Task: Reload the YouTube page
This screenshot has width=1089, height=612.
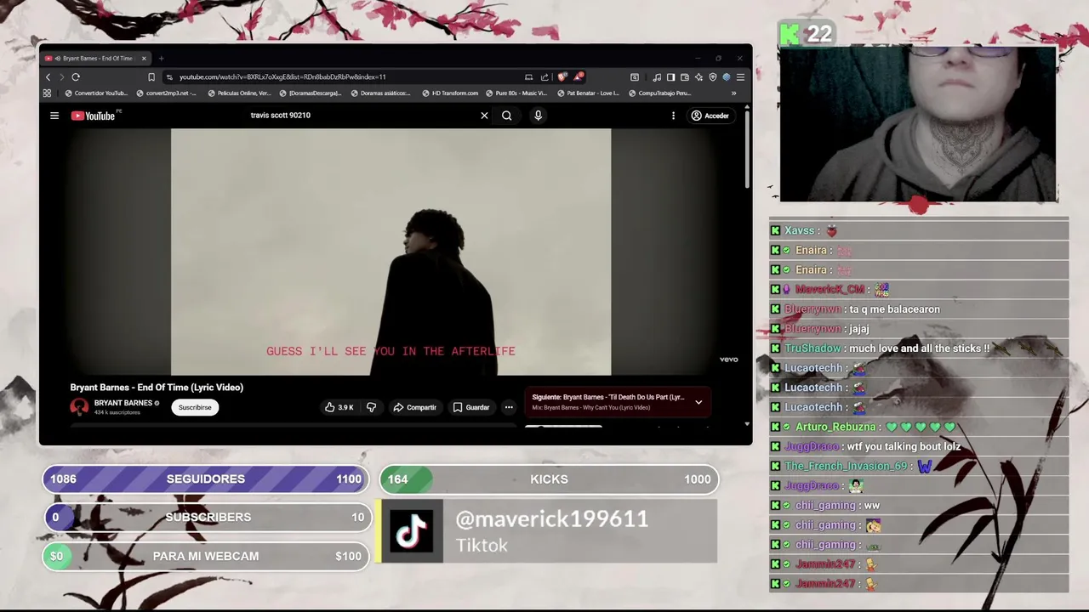Action: [x=76, y=77]
